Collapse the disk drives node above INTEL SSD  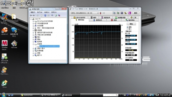click(x=33, y=44)
